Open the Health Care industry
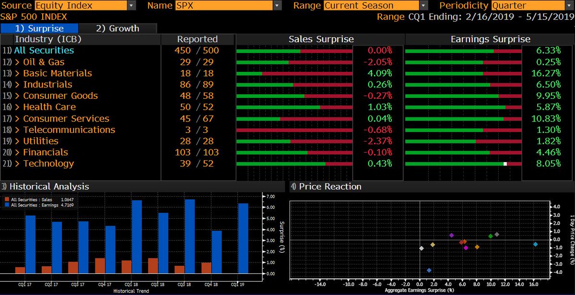The image size is (575, 295). click(x=49, y=107)
